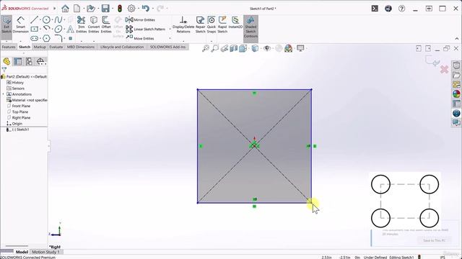Image resolution: width=462 pixels, height=259 pixels.
Task: Save the current part
Action: [x=105, y=9]
